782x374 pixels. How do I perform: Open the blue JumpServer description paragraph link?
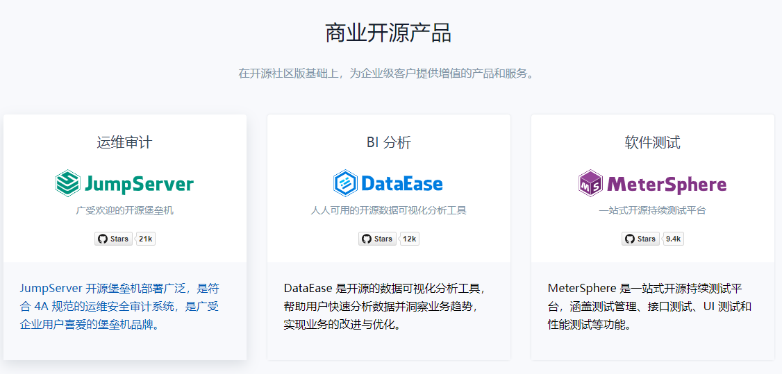pos(119,307)
